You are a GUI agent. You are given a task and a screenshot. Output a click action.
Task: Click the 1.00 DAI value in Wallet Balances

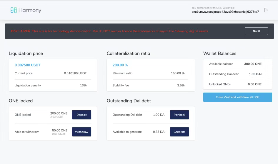pyautogui.click(x=255, y=74)
